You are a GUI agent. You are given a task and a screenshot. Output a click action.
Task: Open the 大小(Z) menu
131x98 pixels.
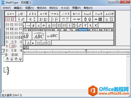[x=65, y=8]
